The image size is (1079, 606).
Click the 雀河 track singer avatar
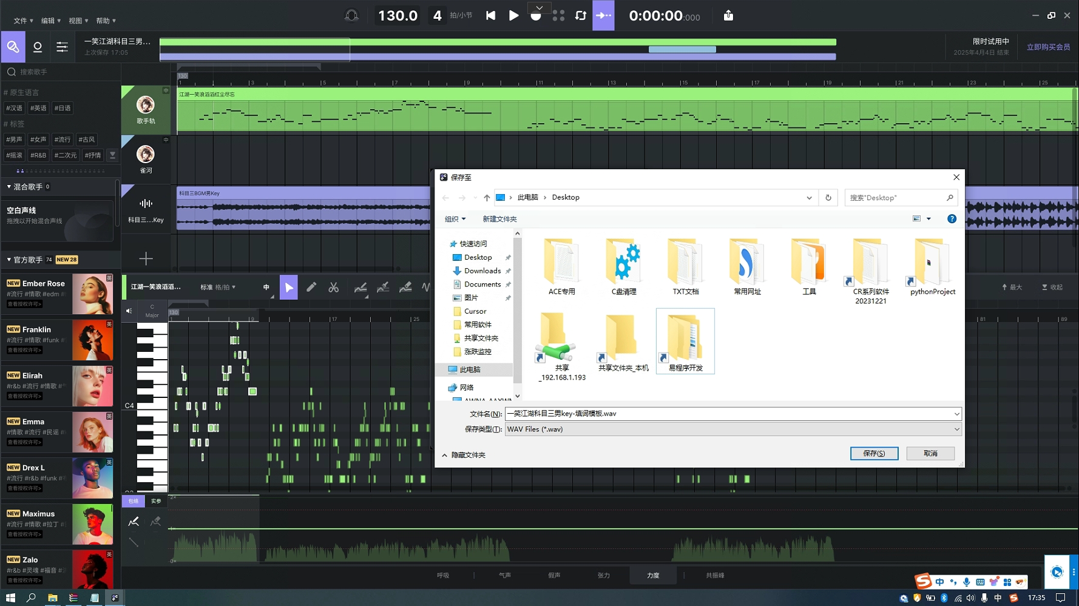pos(145,154)
